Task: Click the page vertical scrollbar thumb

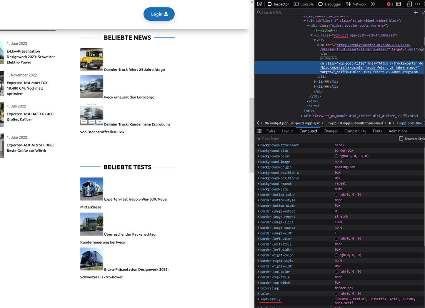Action: [252, 135]
